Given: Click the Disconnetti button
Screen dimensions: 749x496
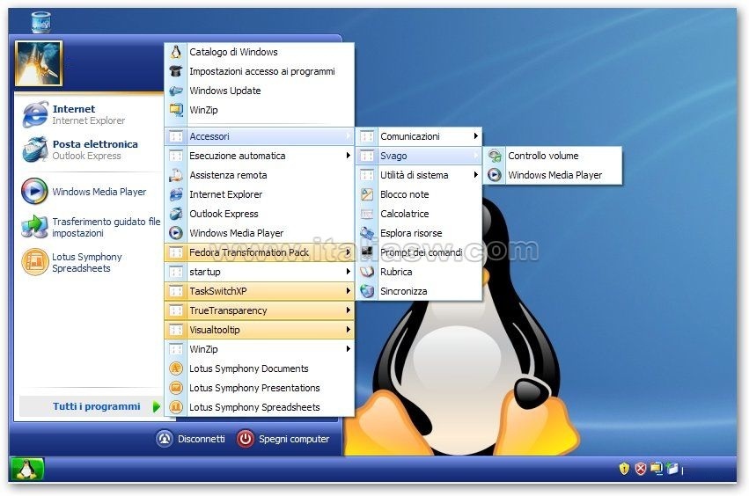Looking at the screenshot, I should tap(191, 439).
